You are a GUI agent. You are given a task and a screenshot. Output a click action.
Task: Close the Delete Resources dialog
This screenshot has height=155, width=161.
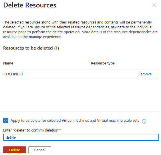pos(154,5)
